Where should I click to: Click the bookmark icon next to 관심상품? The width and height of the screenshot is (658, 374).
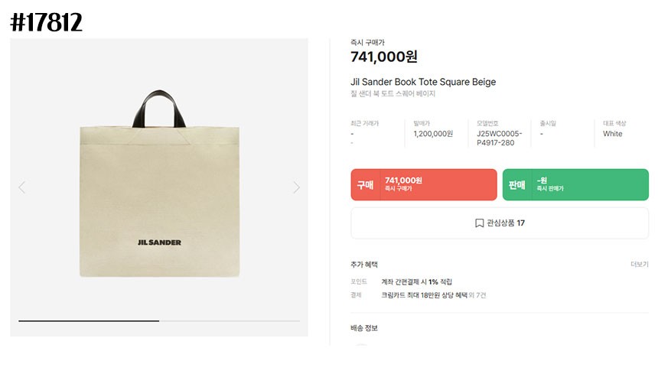pyautogui.click(x=479, y=223)
